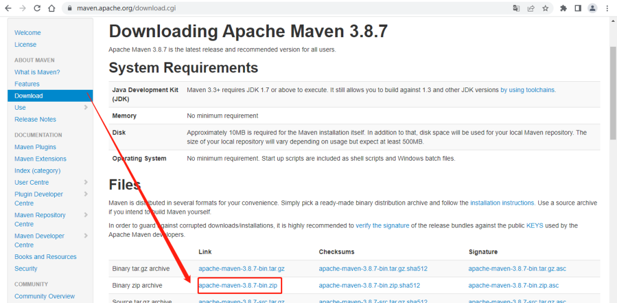Open the Welcome sidebar link
This screenshot has width=617, height=303.
pyautogui.click(x=27, y=33)
